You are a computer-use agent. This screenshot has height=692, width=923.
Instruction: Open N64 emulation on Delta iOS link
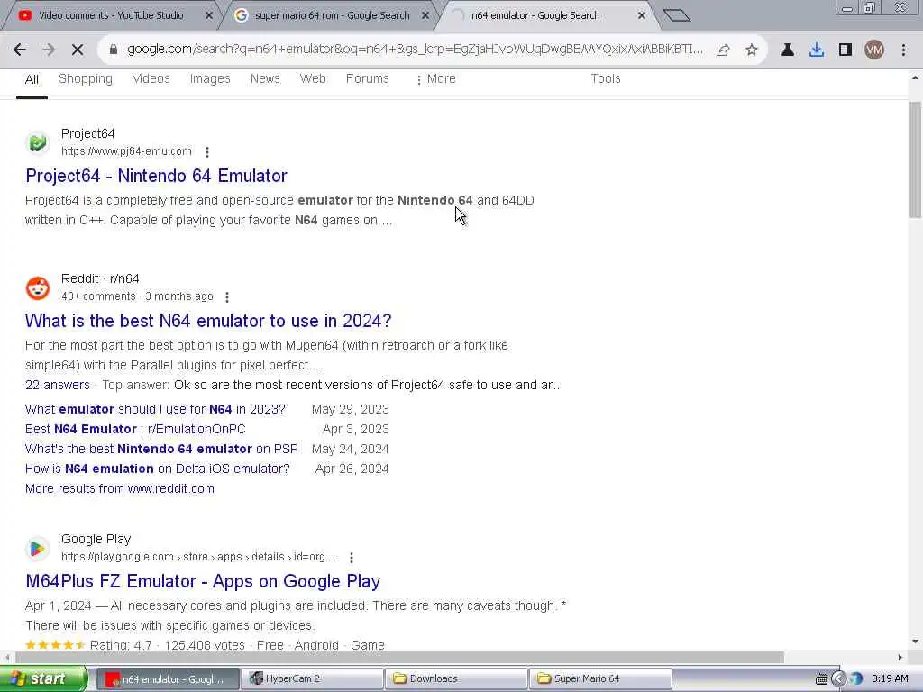[158, 469]
